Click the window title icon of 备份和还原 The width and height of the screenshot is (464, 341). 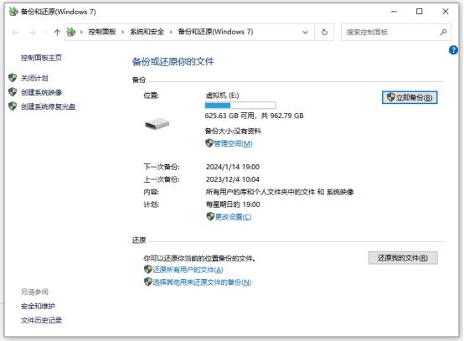tap(13, 12)
